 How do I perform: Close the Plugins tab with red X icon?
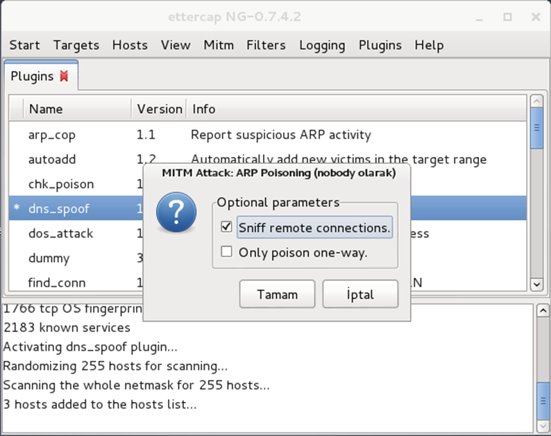pyautogui.click(x=64, y=76)
